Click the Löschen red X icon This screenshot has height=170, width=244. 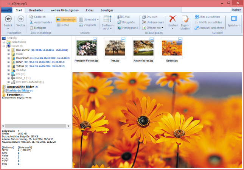[x=173, y=19]
